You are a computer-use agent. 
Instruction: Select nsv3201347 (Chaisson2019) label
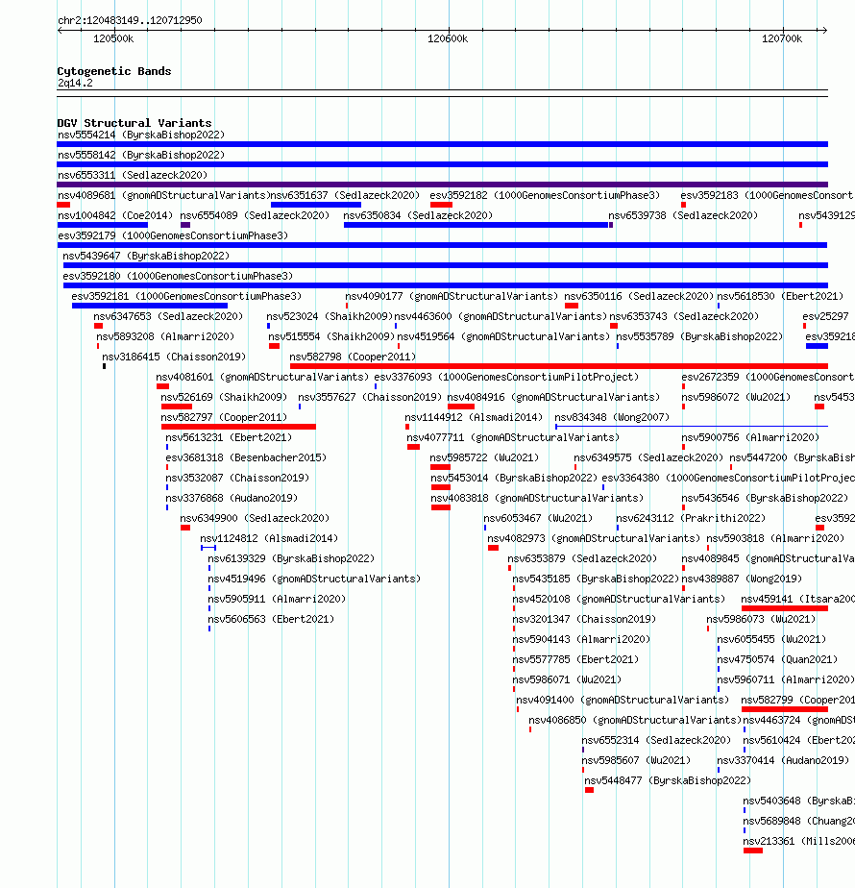[584, 620]
